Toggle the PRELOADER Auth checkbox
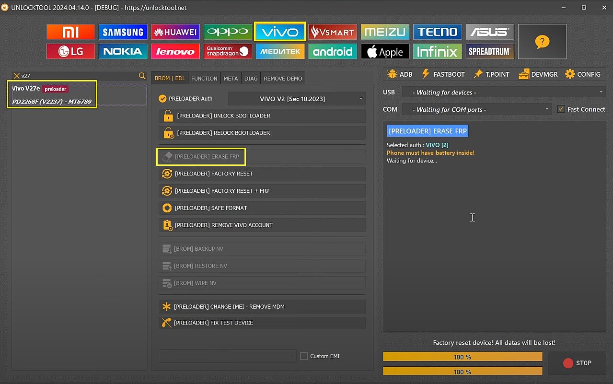Viewport: 613px width, 384px height. pyautogui.click(x=162, y=98)
